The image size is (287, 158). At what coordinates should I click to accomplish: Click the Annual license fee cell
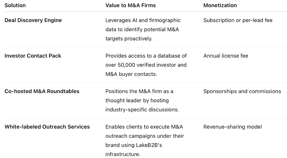pos(226,56)
